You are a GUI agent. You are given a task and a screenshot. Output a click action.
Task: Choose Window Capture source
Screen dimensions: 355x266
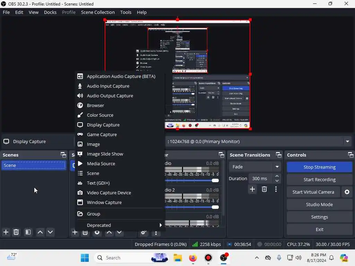[120, 202]
